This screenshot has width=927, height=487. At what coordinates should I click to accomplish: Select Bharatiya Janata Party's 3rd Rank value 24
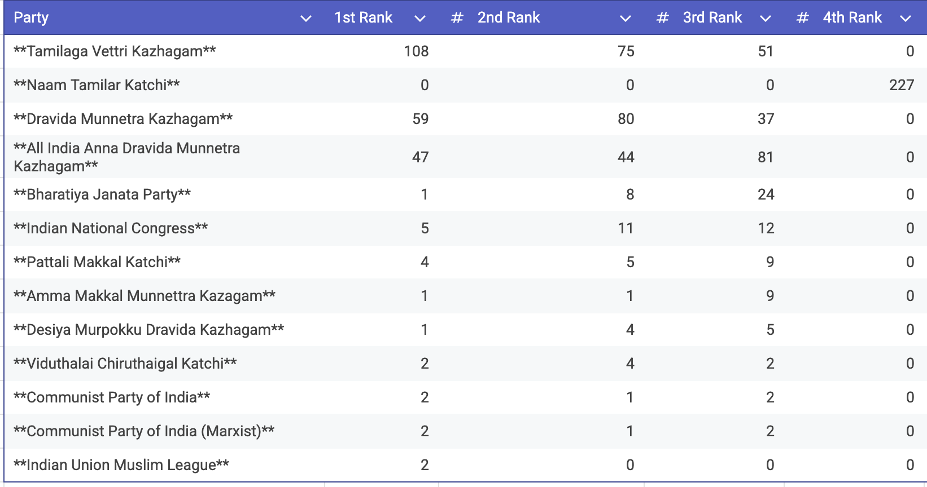766,194
